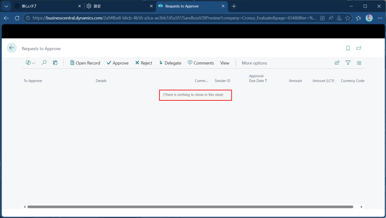The height and width of the screenshot is (218, 386).
Task: Click the Approve action
Action: 117,63
